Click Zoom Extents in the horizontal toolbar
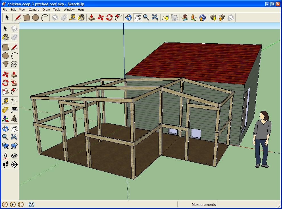This screenshot has width=283, height=209. click(155, 18)
